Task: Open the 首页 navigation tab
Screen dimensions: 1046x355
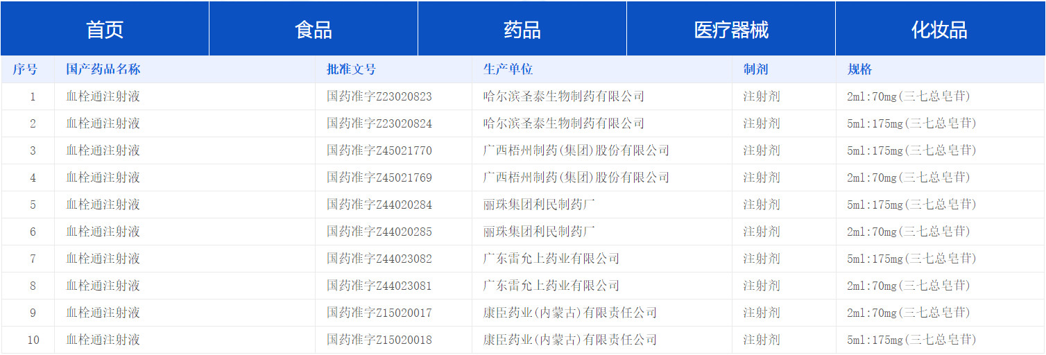Action: coord(105,29)
